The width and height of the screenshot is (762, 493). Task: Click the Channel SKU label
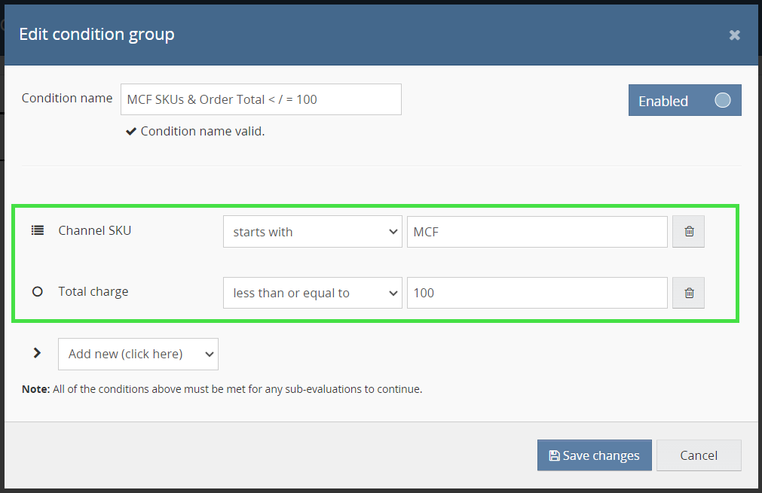tap(95, 230)
